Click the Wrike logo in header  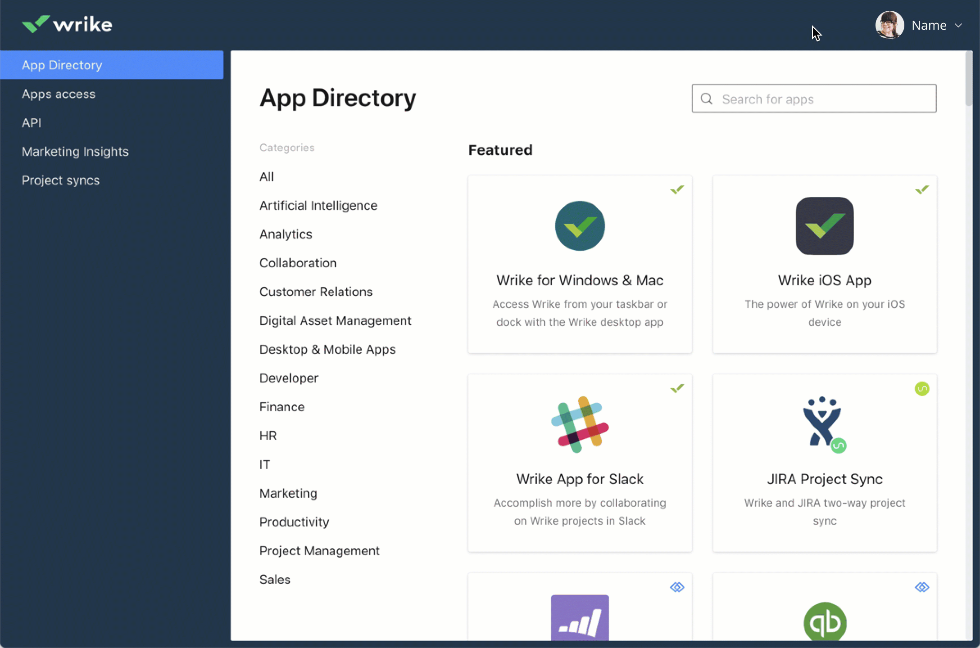67,24
